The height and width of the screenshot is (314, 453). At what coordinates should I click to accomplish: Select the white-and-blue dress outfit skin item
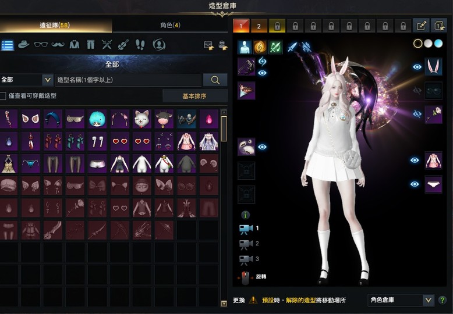pos(208,141)
